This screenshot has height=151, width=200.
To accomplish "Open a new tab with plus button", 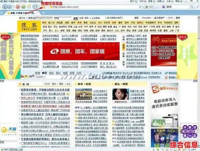I will [44, 13].
